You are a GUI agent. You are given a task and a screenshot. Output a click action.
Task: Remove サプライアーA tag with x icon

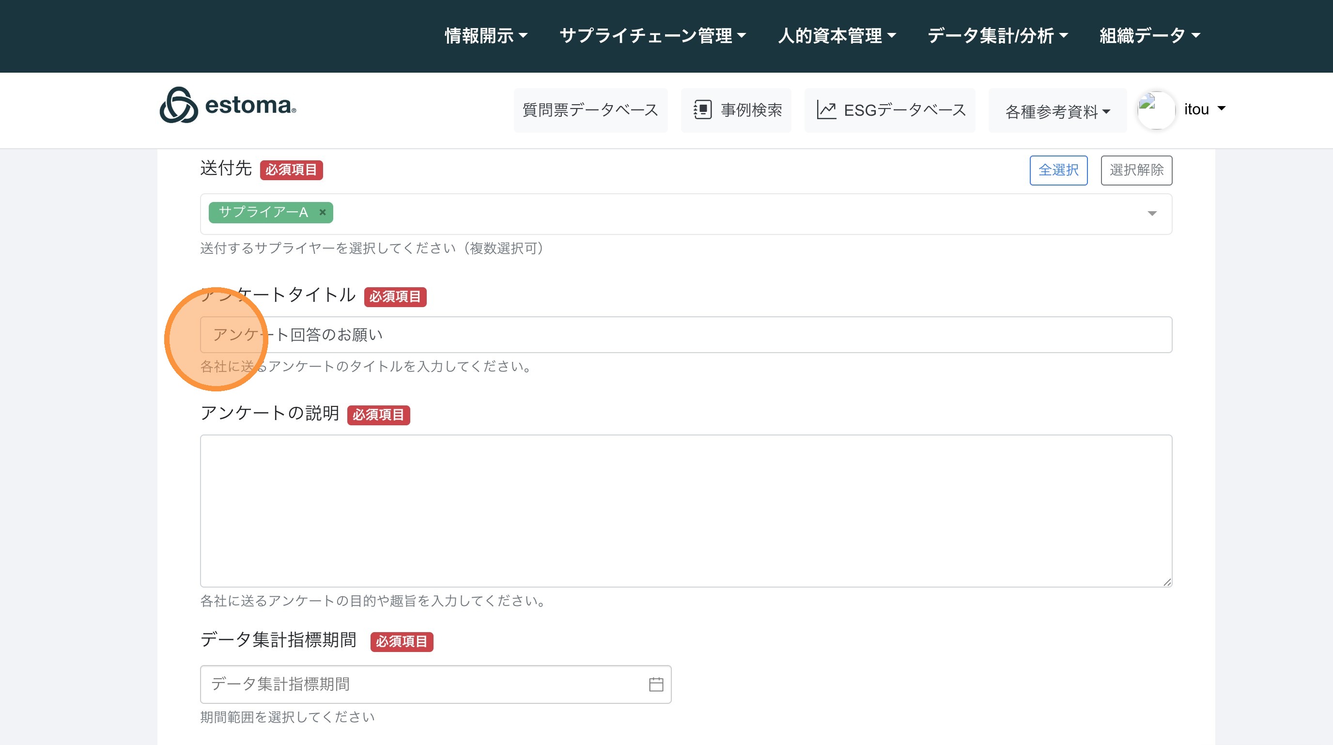[x=323, y=212]
